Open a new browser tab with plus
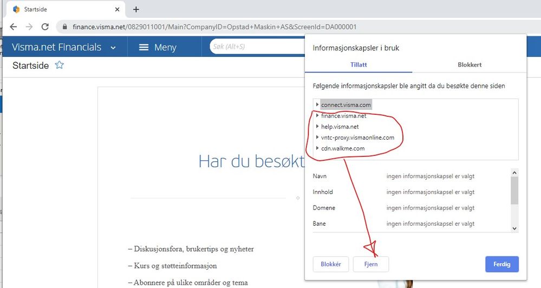541x288 pixels. click(x=136, y=9)
